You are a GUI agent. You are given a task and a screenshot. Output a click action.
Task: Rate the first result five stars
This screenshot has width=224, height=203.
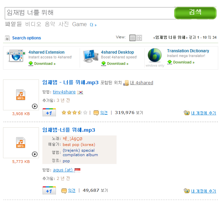(85, 113)
